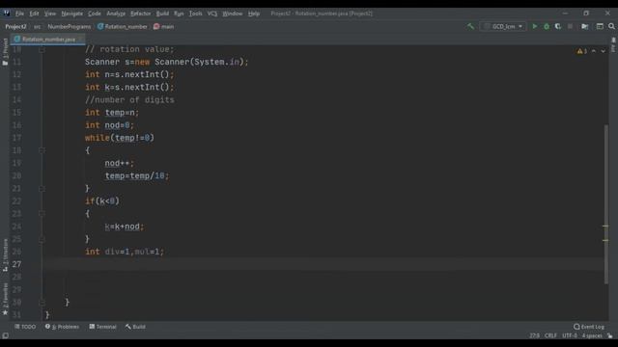Click NumberPrograms in the navigation breadcrumb

[70, 26]
